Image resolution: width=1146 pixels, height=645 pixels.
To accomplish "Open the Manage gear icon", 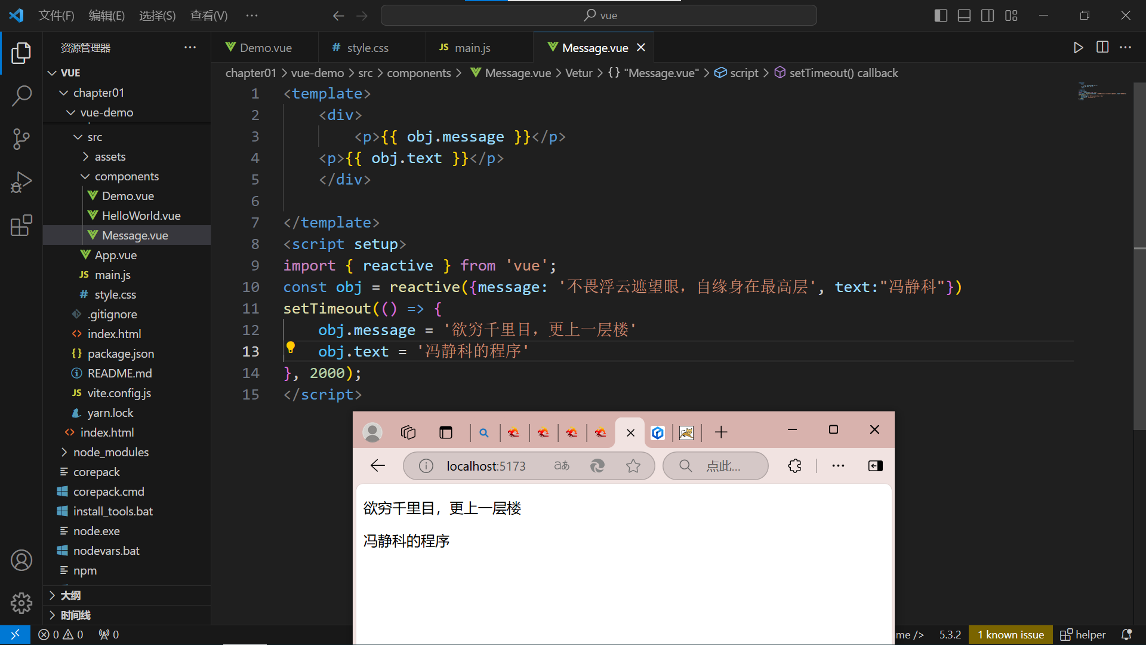I will click(x=21, y=603).
